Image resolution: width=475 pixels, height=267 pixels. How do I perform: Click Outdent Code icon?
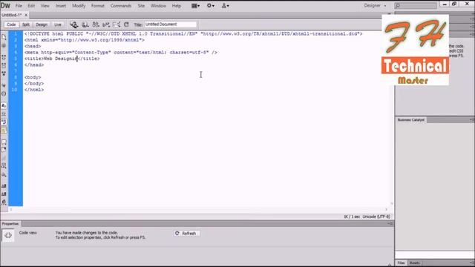pos(4,194)
